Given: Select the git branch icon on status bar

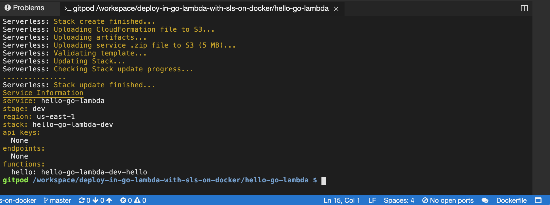Looking at the screenshot, I should [46, 200].
